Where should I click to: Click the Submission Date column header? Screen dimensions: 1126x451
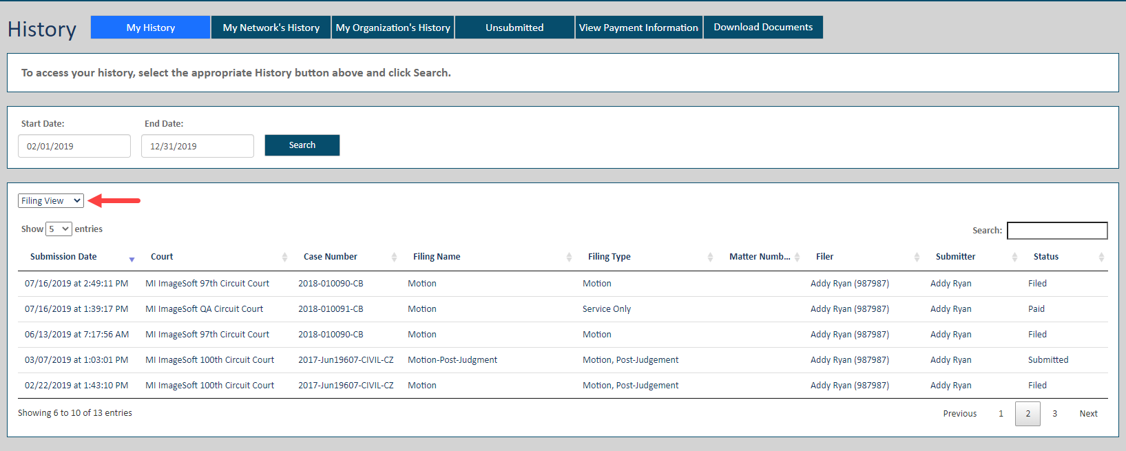pyautogui.click(x=63, y=257)
